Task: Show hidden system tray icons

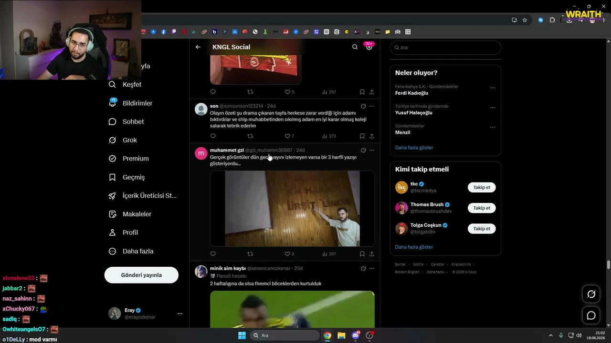Action: pos(550,335)
